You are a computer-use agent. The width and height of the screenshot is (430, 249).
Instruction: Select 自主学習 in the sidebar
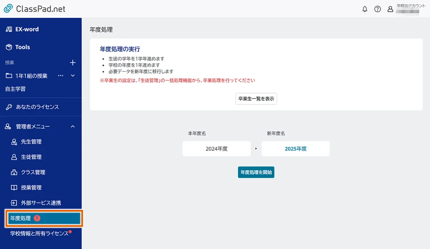(x=15, y=89)
